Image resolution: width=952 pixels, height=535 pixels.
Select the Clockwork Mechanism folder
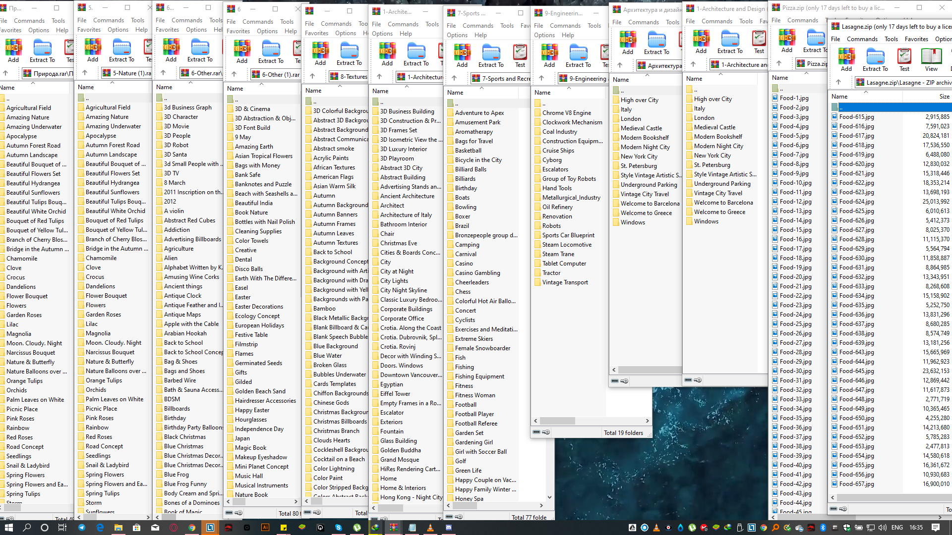coord(572,122)
